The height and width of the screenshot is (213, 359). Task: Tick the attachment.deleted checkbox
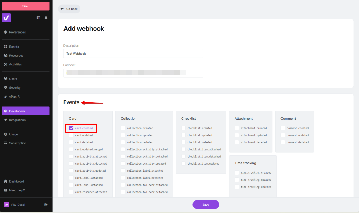[x=237, y=142]
